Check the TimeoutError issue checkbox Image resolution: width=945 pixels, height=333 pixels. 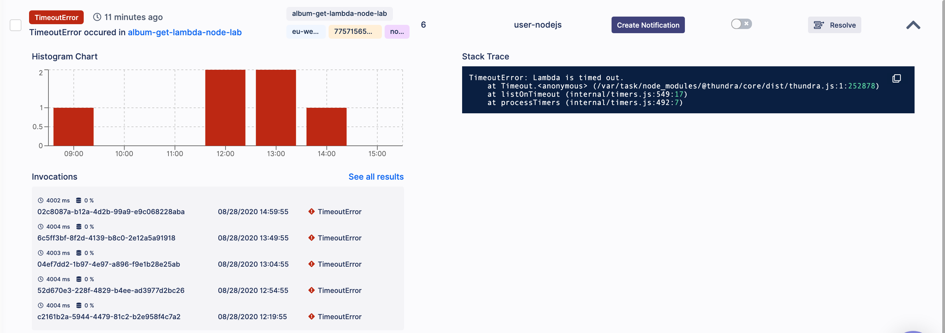coord(16,25)
